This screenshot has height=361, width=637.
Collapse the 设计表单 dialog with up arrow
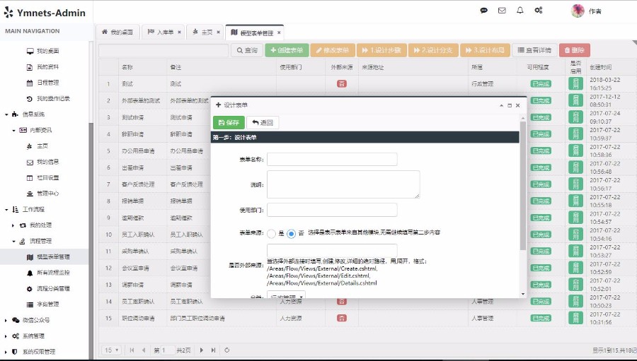(501, 105)
